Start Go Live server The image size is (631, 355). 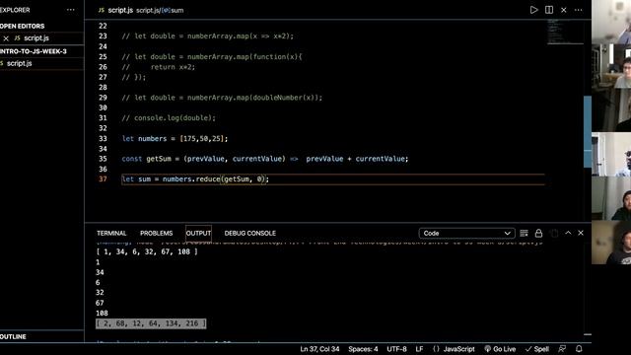click(x=500, y=349)
